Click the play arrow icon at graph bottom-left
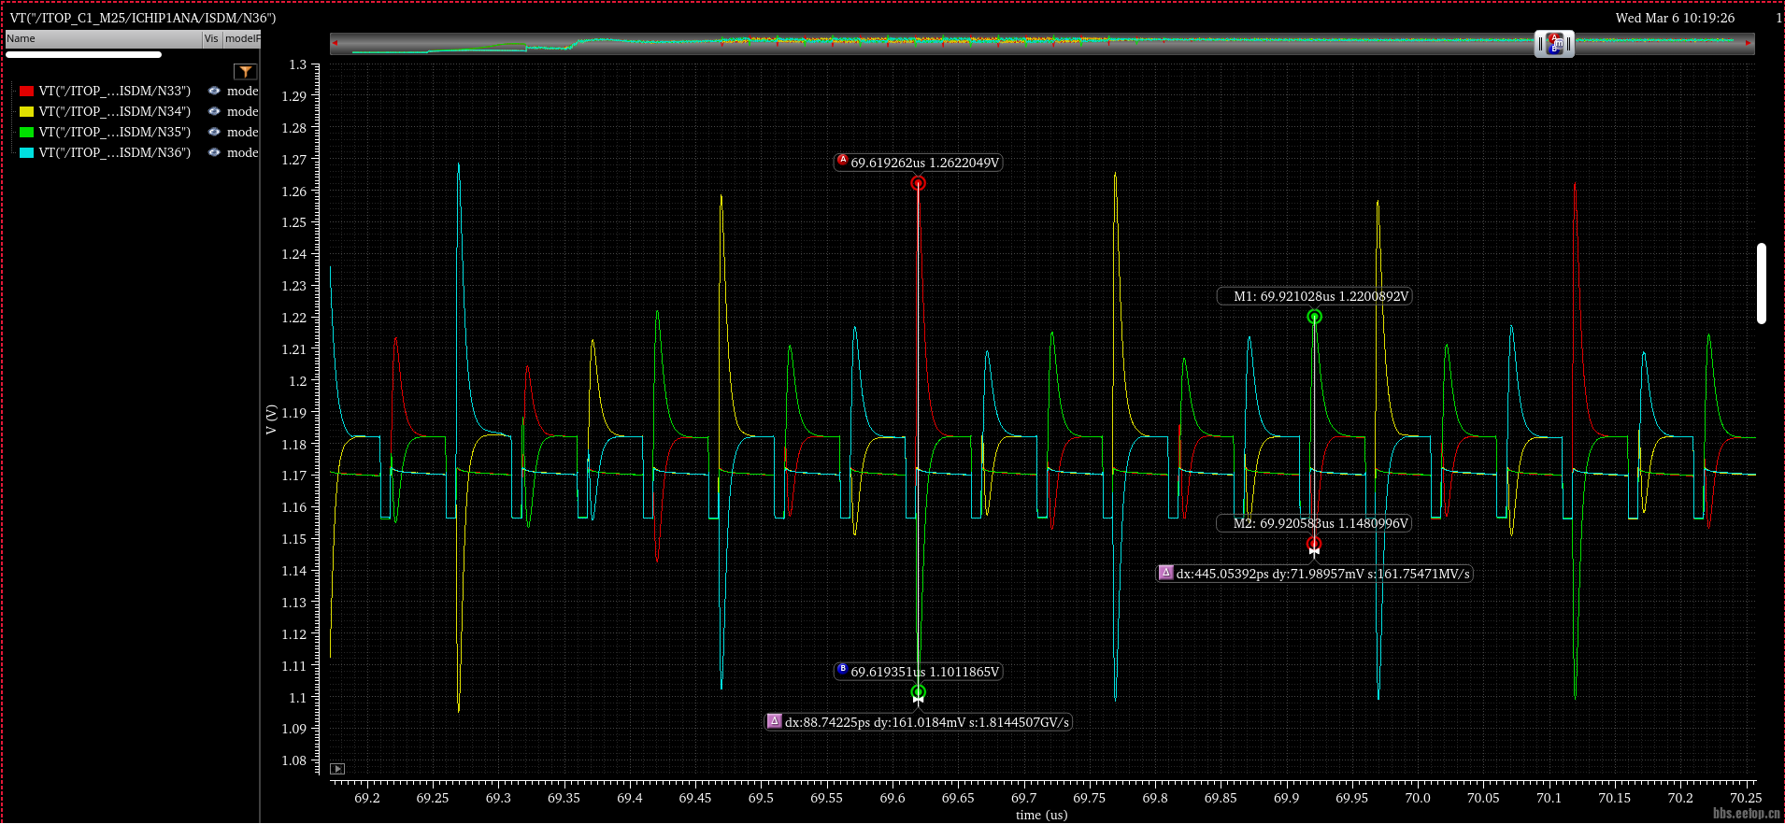The image size is (1785, 824). point(337,769)
